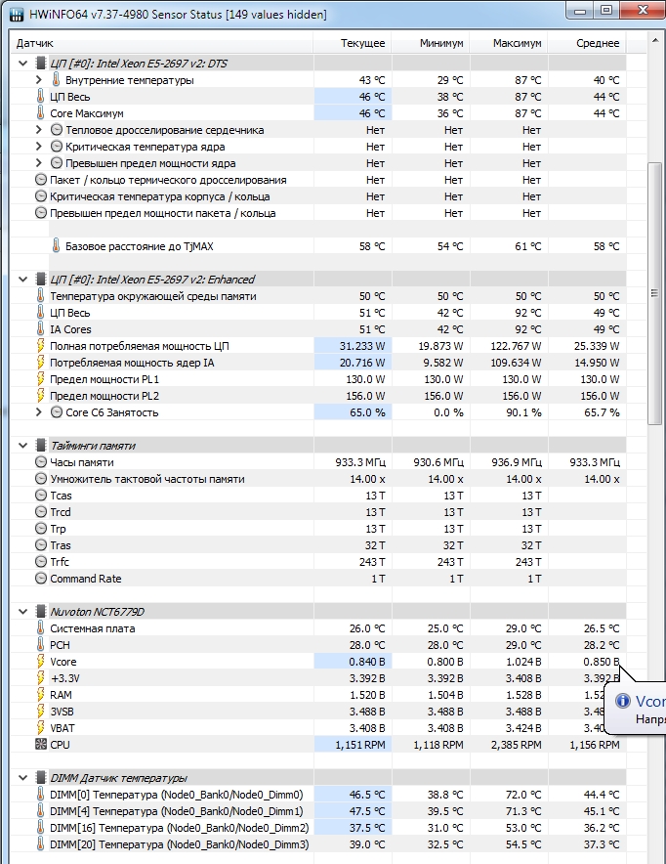Image resolution: width=666 pixels, height=864 pixels.
Task: Click thermometer icon for Температура окружающей среды памяти
Action: pos(41,296)
